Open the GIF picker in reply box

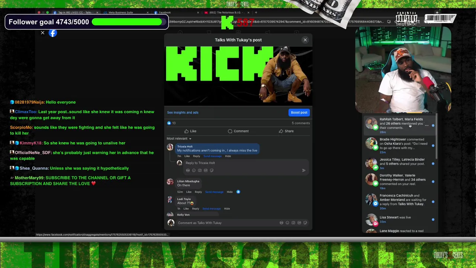pos(206,170)
